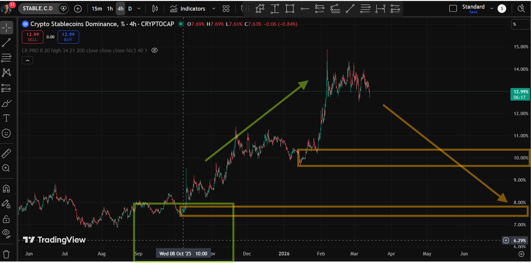Toggle magnet mode for drawings
This screenshot has width=531, height=263.
(7, 189)
